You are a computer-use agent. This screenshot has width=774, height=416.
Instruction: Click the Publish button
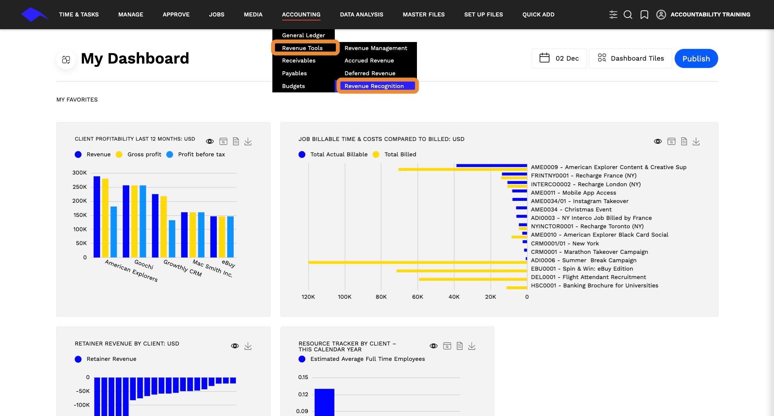click(x=696, y=58)
